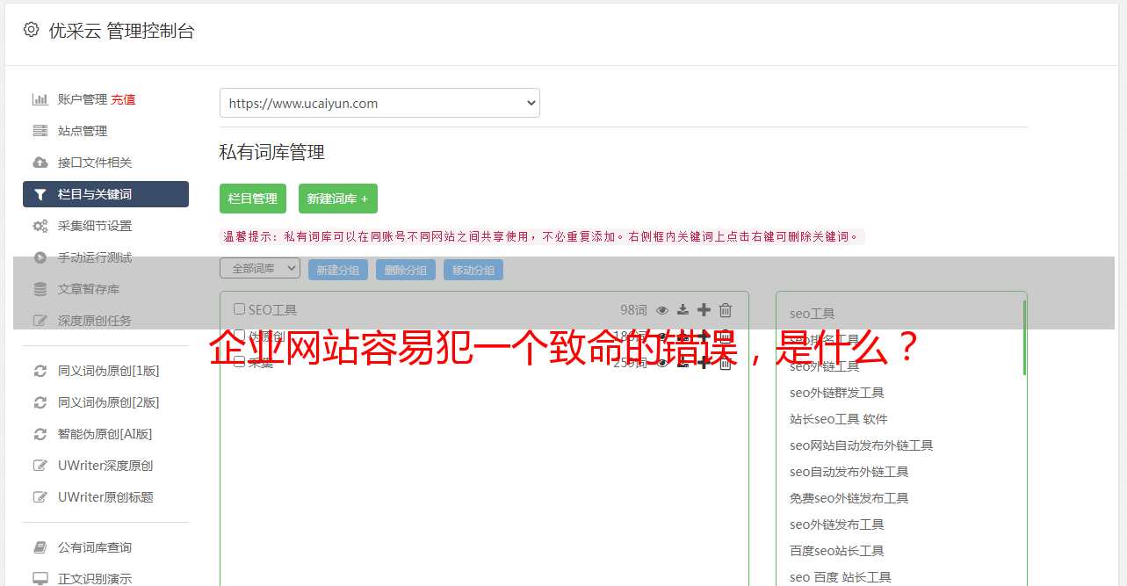Select the funnel icon for 栏目与关键词
Screen dimensions: 1127x586
point(40,194)
